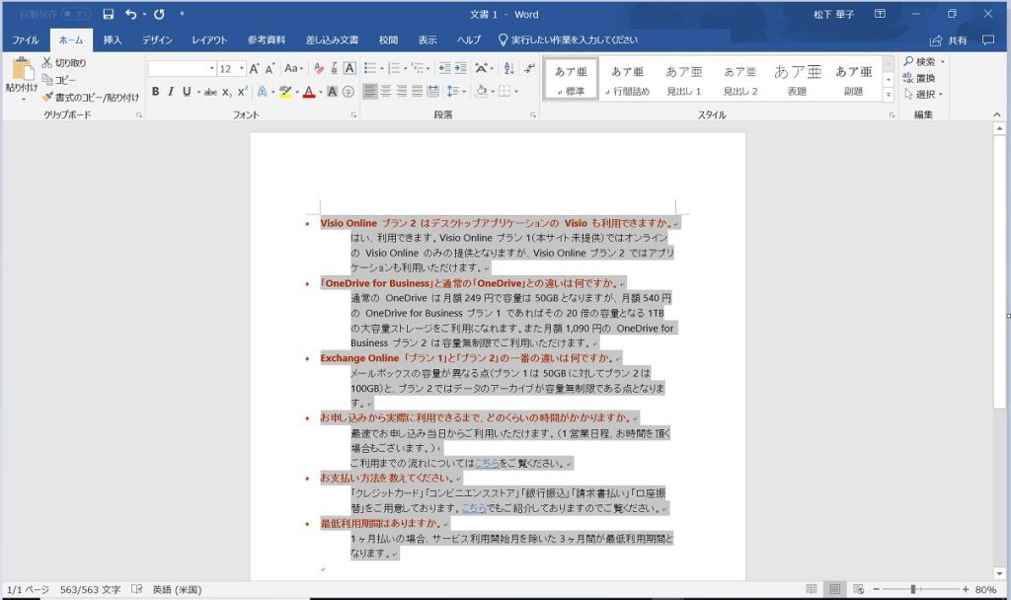
Task: Toggle the AutoSave (自動保存) switch
Action: point(76,15)
